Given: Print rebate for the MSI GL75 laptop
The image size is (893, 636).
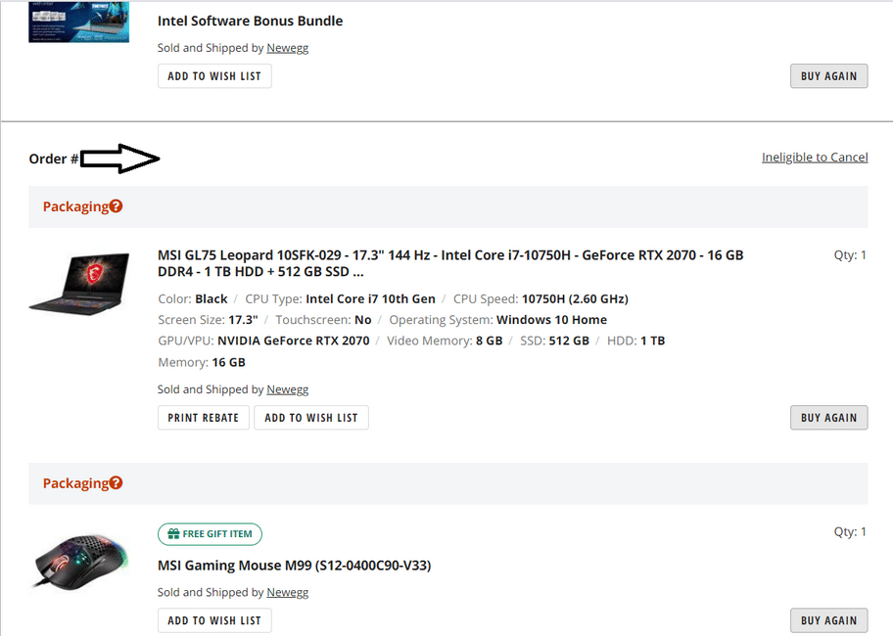Looking at the screenshot, I should pyautogui.click(x=204, y=418).
